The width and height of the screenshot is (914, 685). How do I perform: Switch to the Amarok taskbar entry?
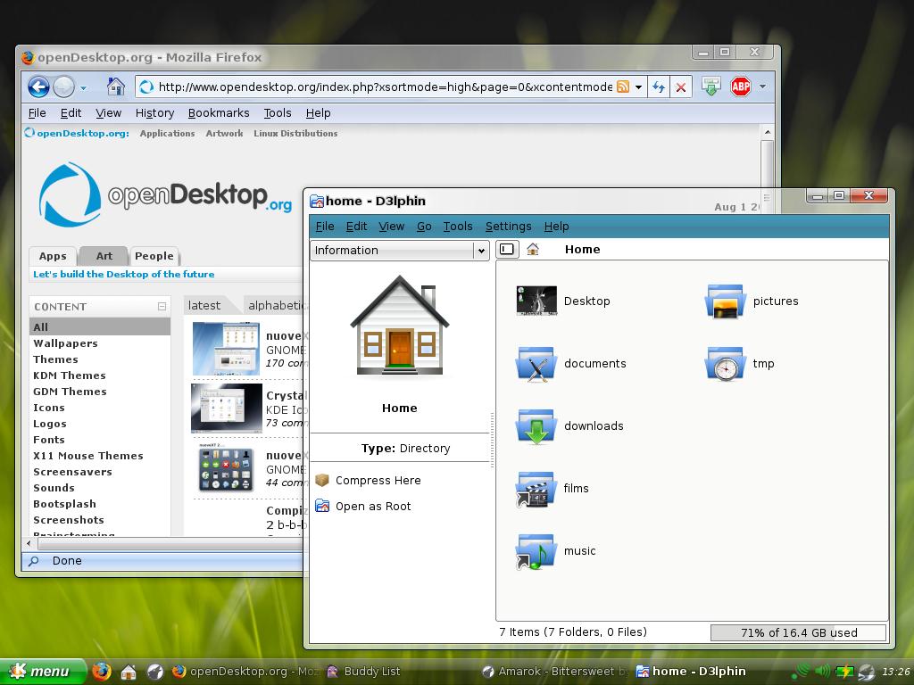554,672
